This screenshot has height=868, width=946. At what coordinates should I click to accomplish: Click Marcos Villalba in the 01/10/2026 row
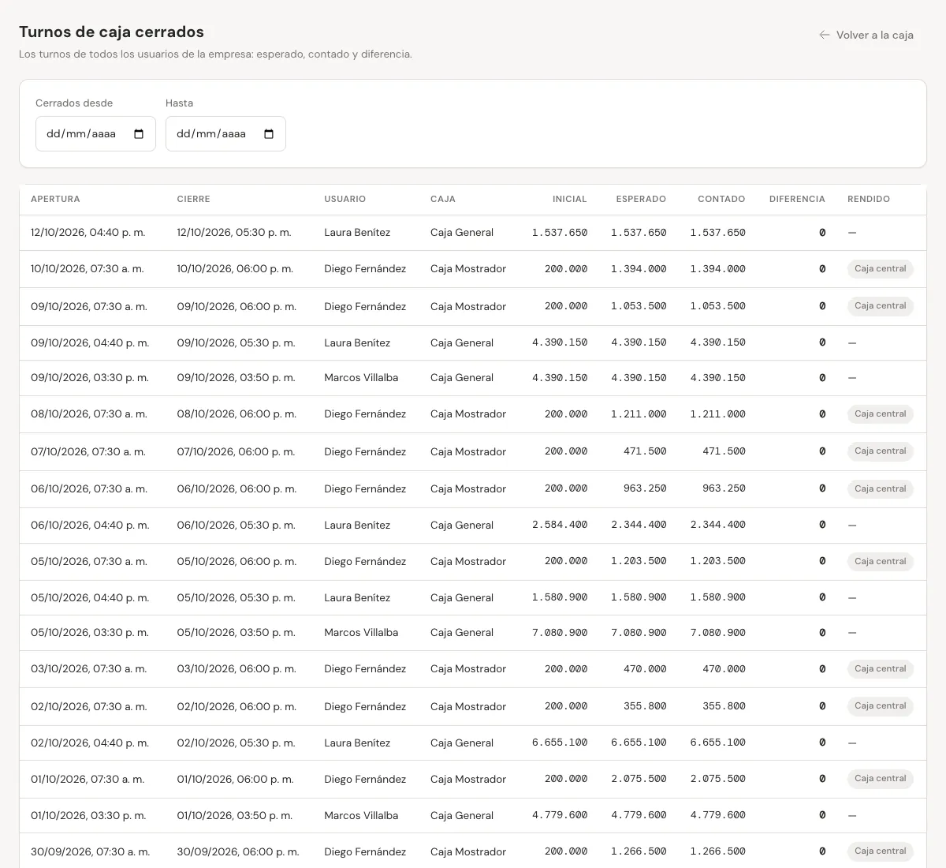pyautogui.click(x=361, y=816)
